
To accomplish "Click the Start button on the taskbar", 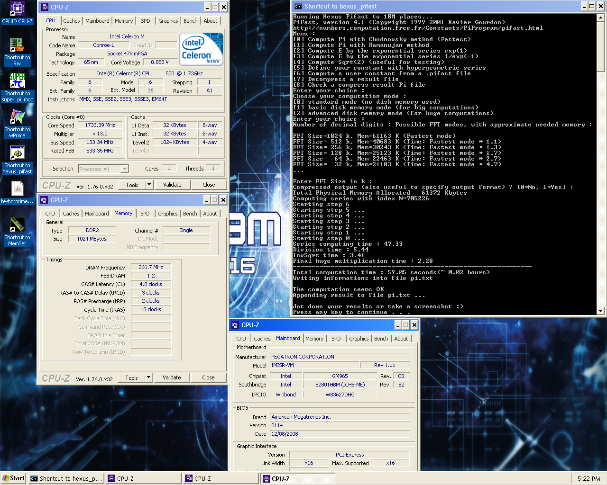I will pos(13,478).
